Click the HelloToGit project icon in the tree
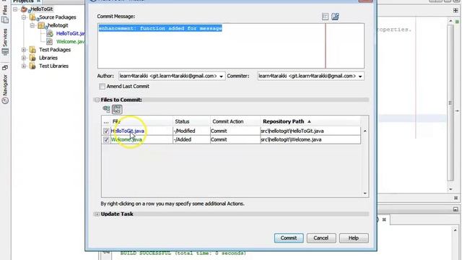The image size is (462, 260). (x=24, y=9)
